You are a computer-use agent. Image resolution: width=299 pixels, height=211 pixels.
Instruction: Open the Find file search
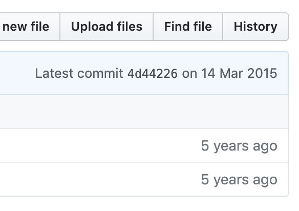188,27
